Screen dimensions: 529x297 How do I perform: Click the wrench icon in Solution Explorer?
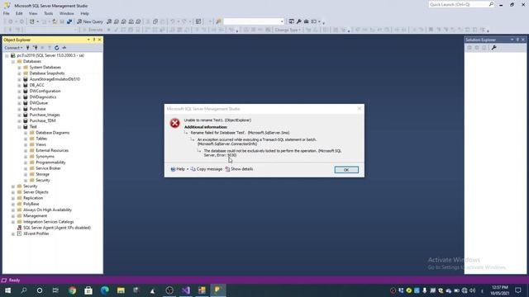coord(494,48)
